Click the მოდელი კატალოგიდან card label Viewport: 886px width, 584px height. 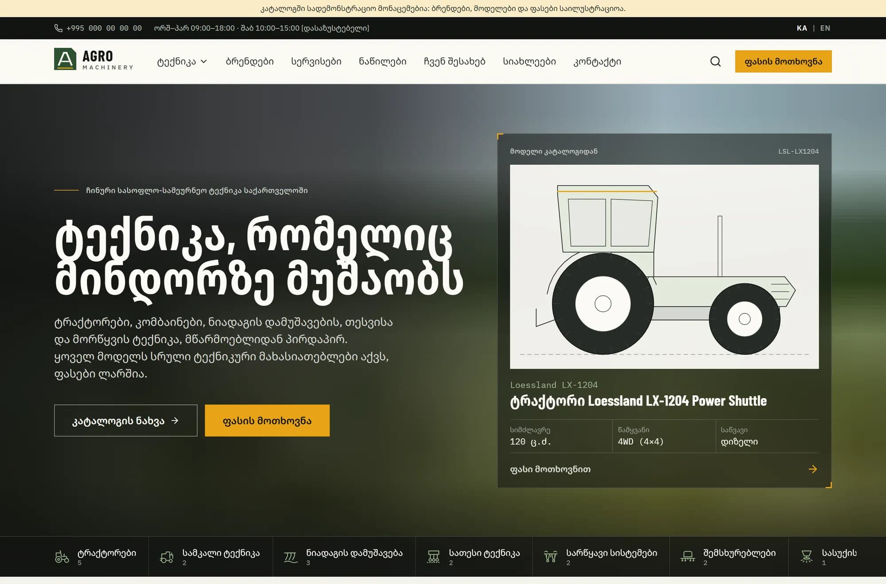(x=554, y=151)
